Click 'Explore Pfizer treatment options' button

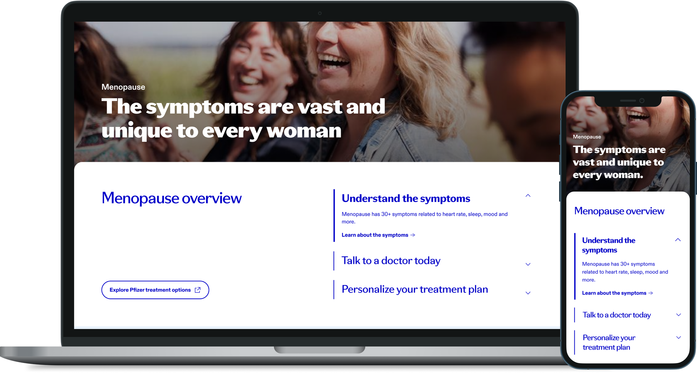coord(155,290)
